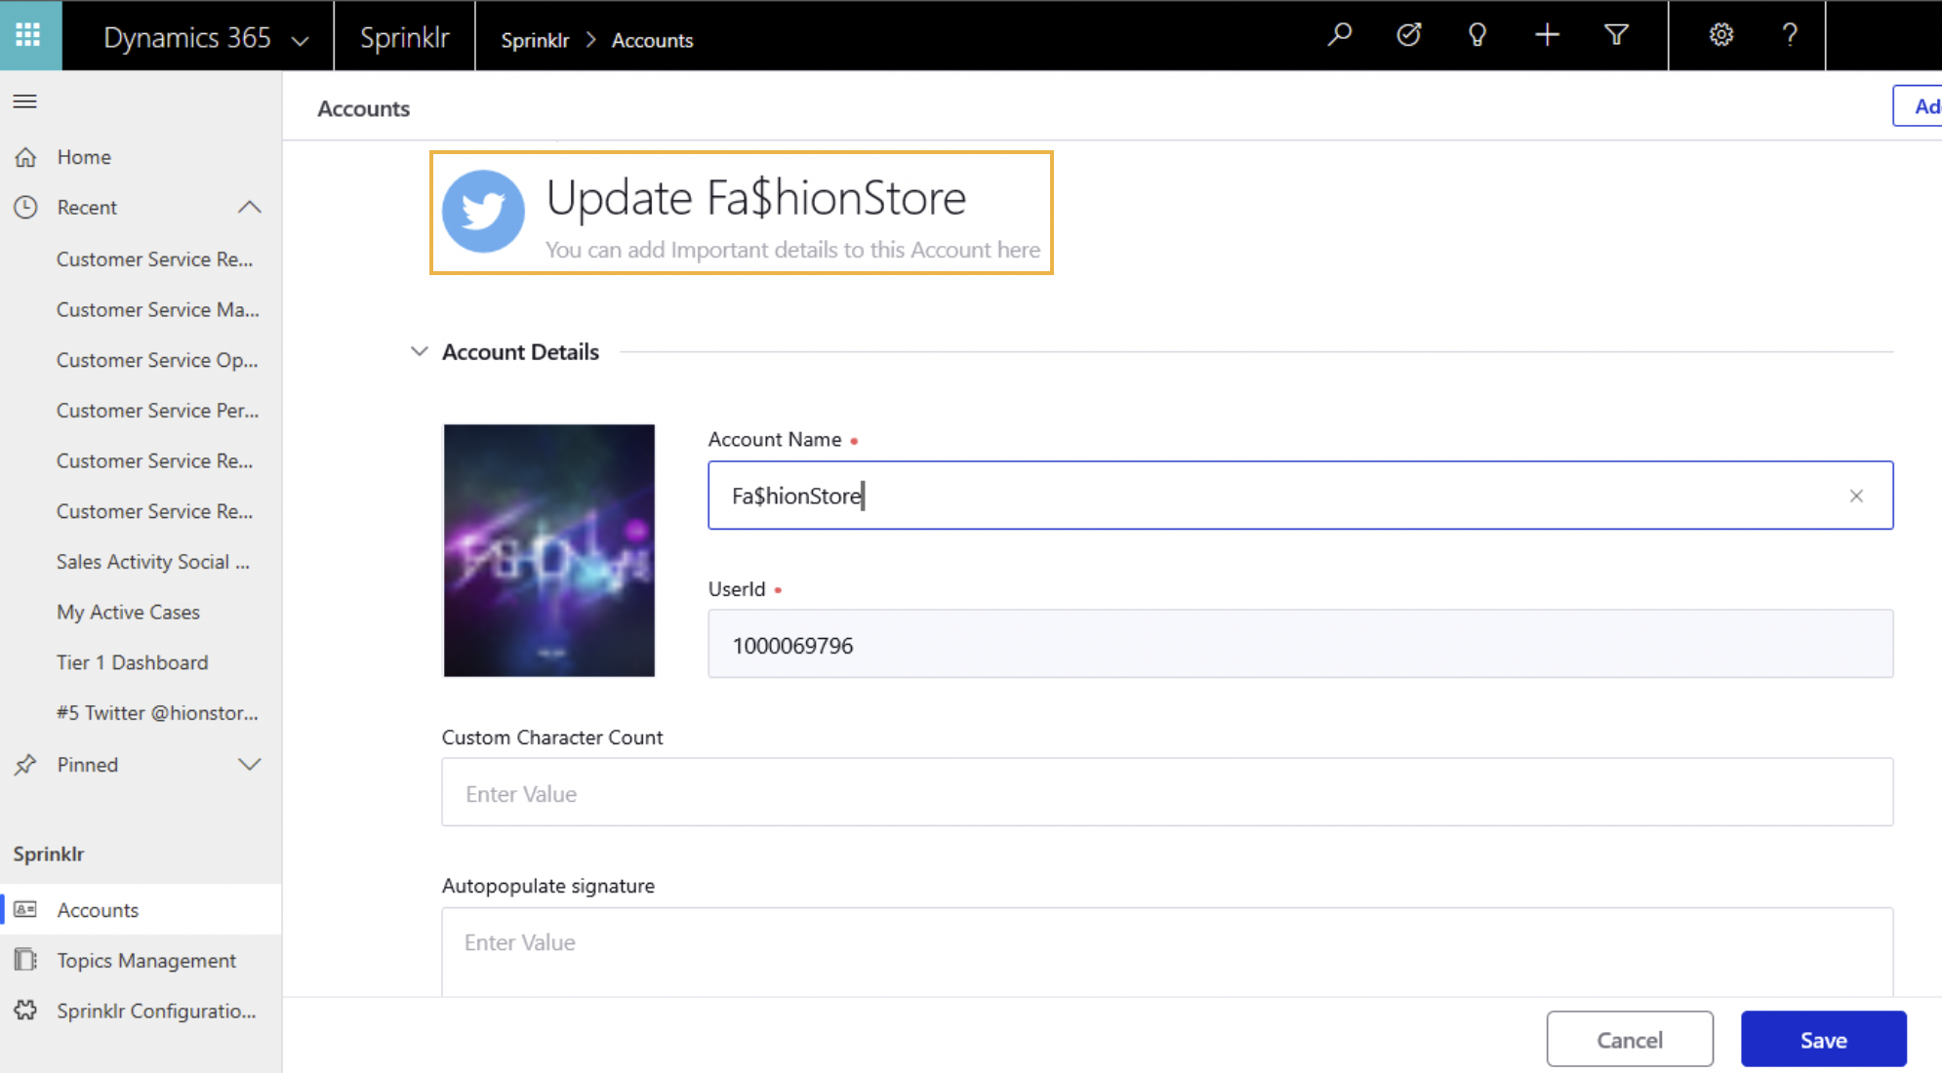Click the search magnifier icon in top bar
The image size is (1942, 1073).
click(1340, 35)
